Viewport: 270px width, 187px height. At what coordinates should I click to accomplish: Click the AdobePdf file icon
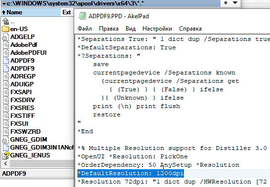[5, 45]
